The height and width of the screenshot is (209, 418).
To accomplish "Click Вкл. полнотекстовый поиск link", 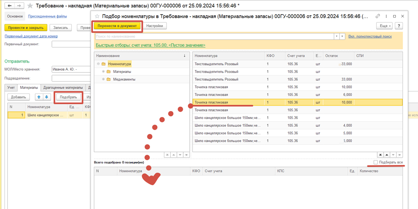I will pos(370,36).
